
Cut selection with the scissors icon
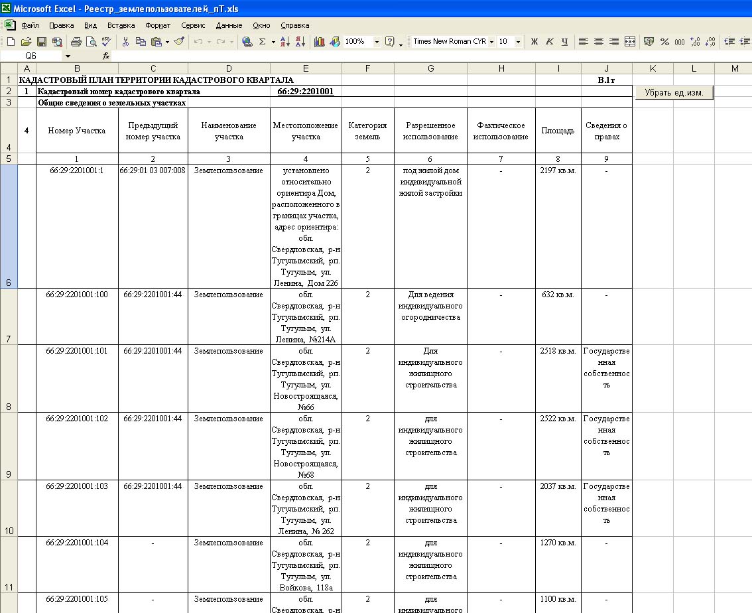pyautogui.click(x=125, y=42)
